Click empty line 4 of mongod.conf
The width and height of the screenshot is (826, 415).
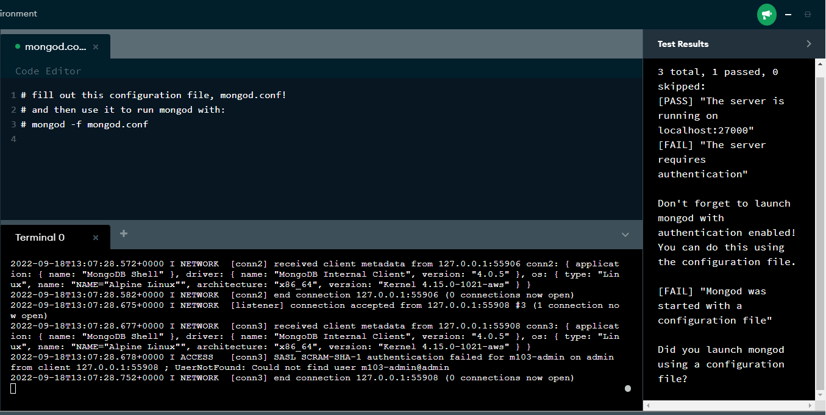(61, 138)
